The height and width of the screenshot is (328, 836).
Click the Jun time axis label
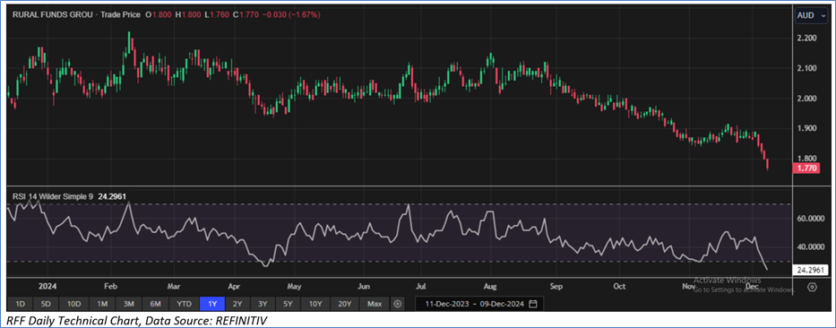click(363, 286)
